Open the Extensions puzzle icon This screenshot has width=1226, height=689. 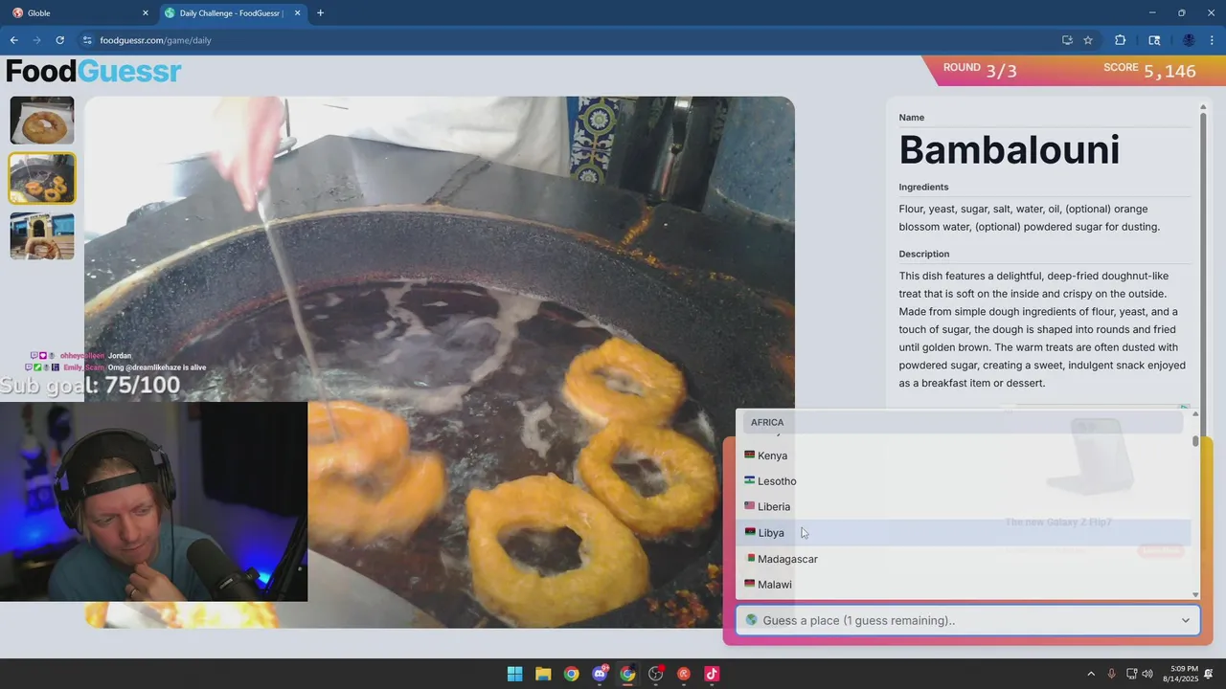click(x=1120, y=40)
